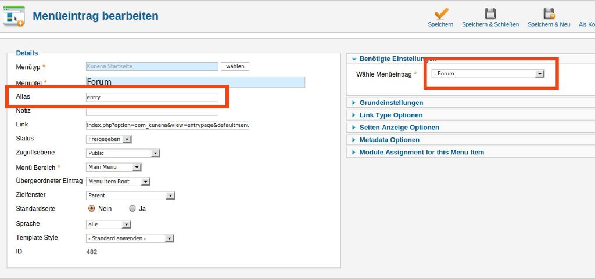Open the Status dropdown showing Freigegeben
This screenshot has width=595, height=279.
tap(109, 139)
